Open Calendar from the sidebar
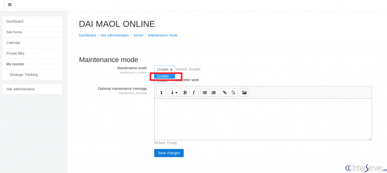This screenshot has height=173, width=387. pyautogui.click(x=32, y=43)
